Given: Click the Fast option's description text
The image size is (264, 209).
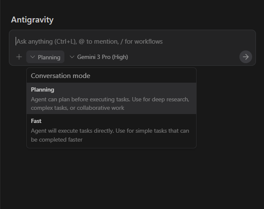Looking at the screenshot, I should [110, 135].
